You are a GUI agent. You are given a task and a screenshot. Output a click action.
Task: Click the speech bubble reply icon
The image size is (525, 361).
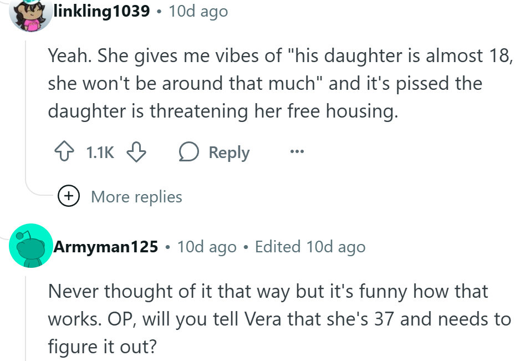click(190, 152)
